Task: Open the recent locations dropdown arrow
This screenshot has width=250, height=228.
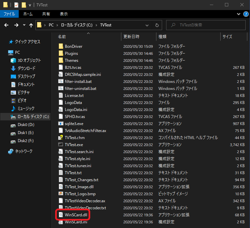Action: pyautogui.click(x=24, y=25)
